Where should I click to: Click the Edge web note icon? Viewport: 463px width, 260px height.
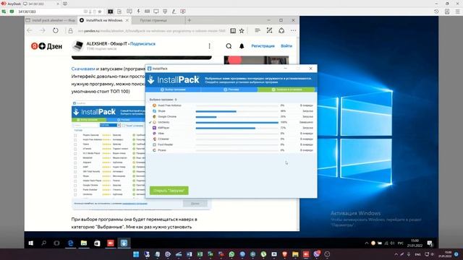[269, 30]
